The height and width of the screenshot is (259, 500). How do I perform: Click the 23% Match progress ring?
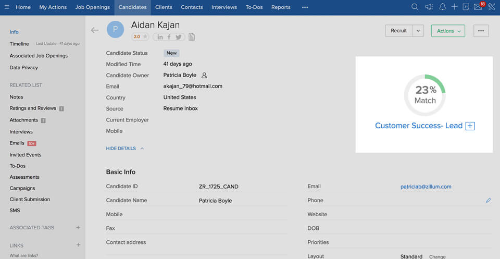(424, 94)
